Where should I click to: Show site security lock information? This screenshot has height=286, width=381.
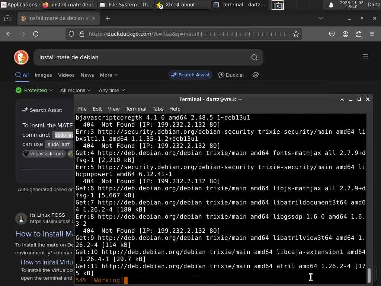82,34
